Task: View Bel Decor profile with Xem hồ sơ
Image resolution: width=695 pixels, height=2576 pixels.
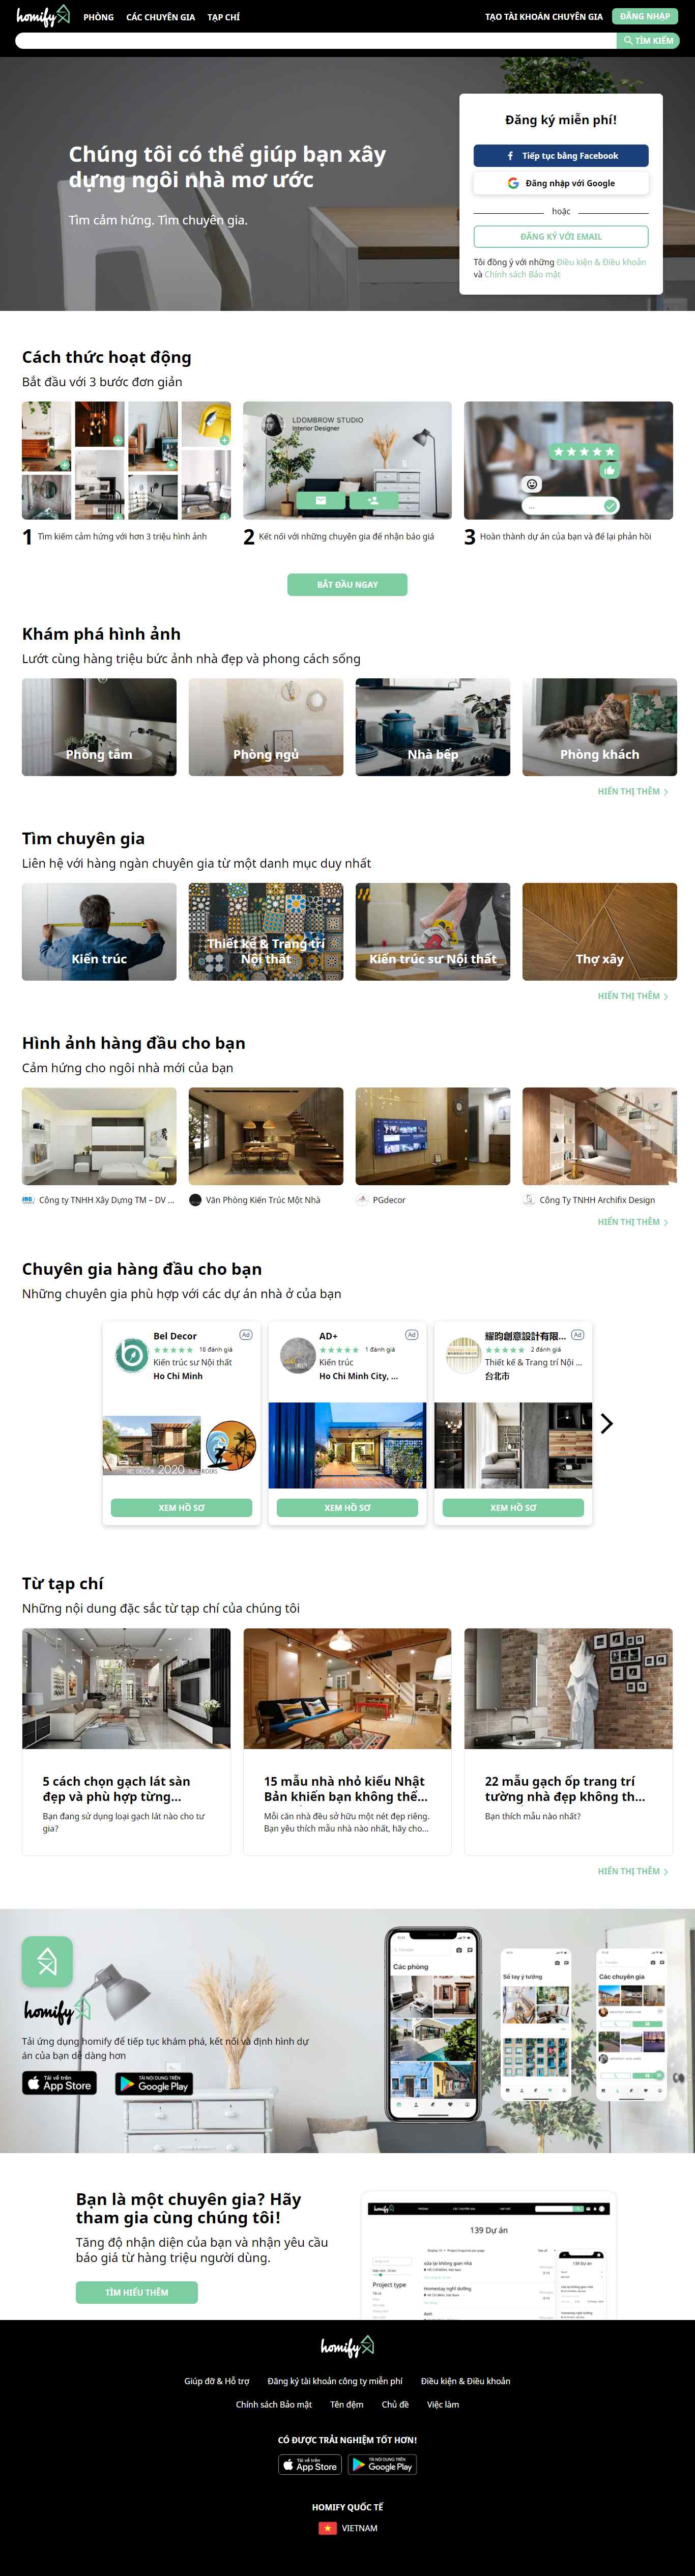Action: [x=181, y=1508]
